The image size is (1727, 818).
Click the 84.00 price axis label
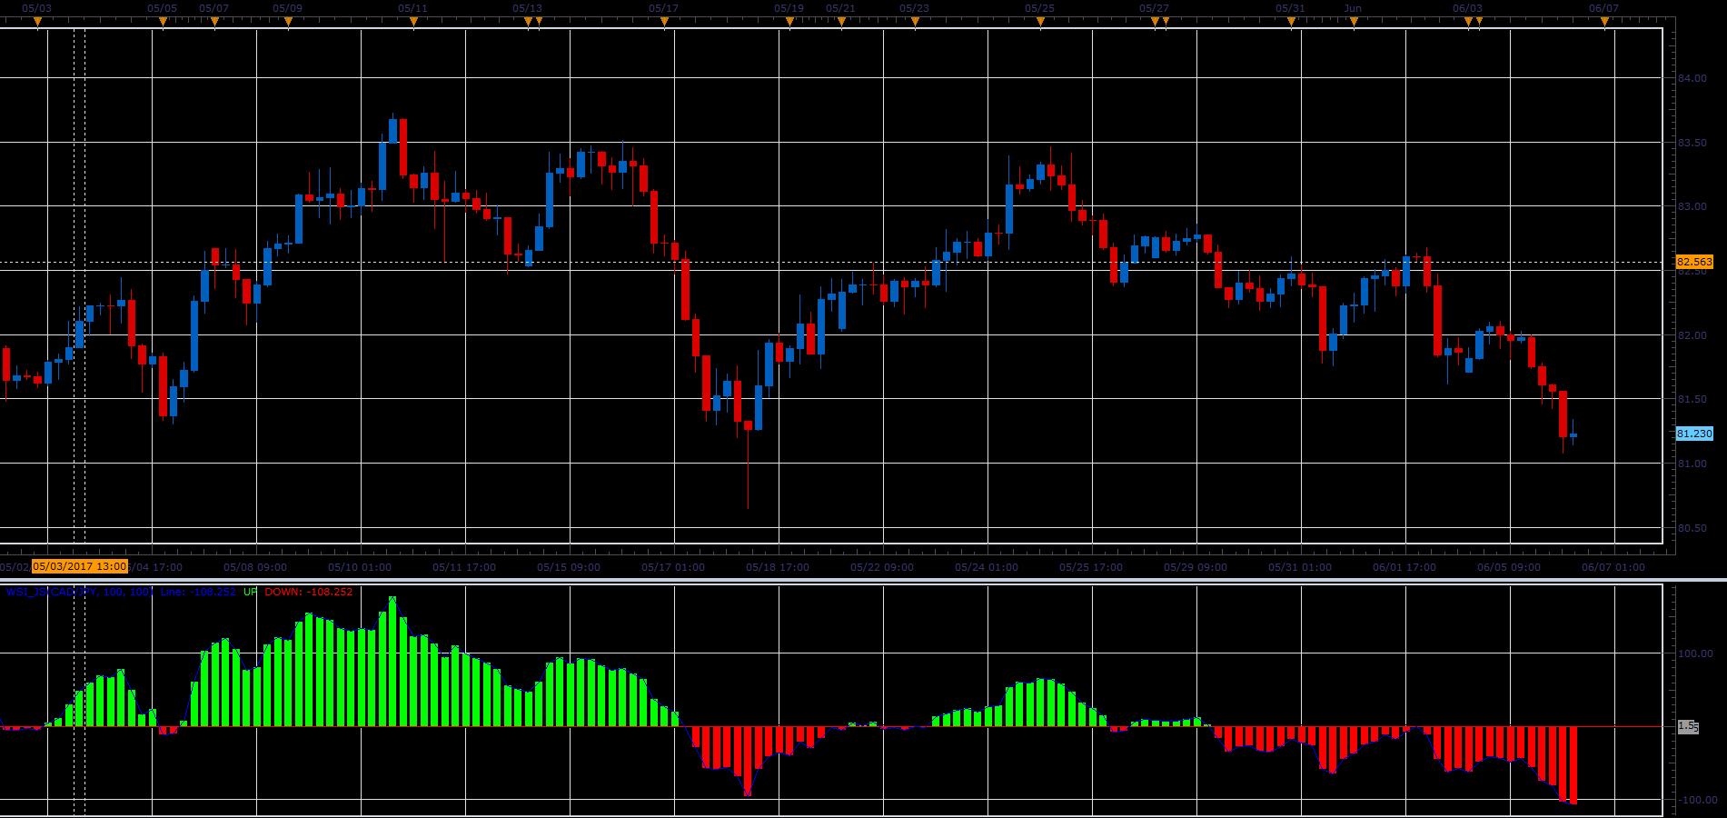coord(1692,78)
